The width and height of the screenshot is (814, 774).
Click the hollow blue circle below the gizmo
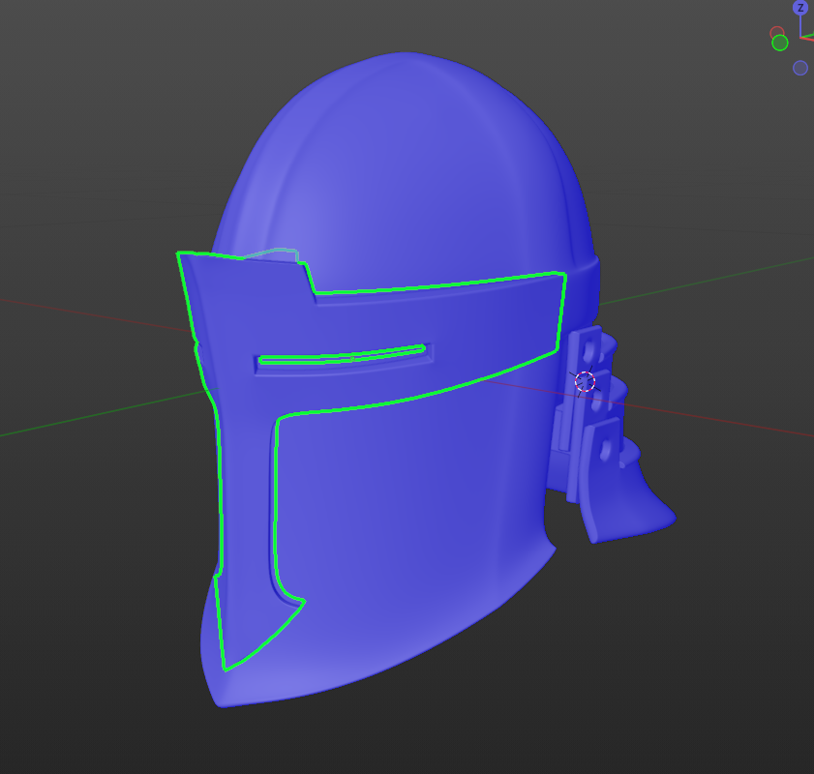(800, 68)
